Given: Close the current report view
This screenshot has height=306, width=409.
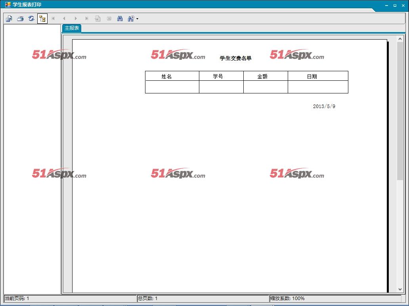Looking at the screenshot, I should tap(109, 19).
